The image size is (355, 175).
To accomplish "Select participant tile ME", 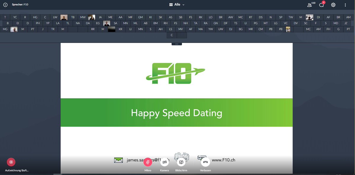I will tap(110, 17).
